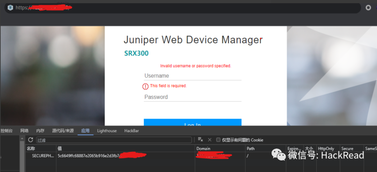The width and height of the screenshot is (377, 172).
Task: Click the clear all cookies icon
Action: (x=200, y=140)
